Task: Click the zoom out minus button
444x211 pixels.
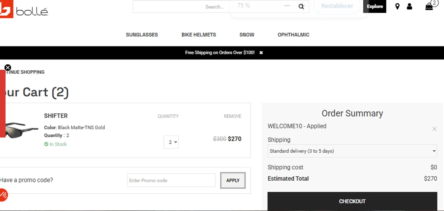Action: (287, 6)
